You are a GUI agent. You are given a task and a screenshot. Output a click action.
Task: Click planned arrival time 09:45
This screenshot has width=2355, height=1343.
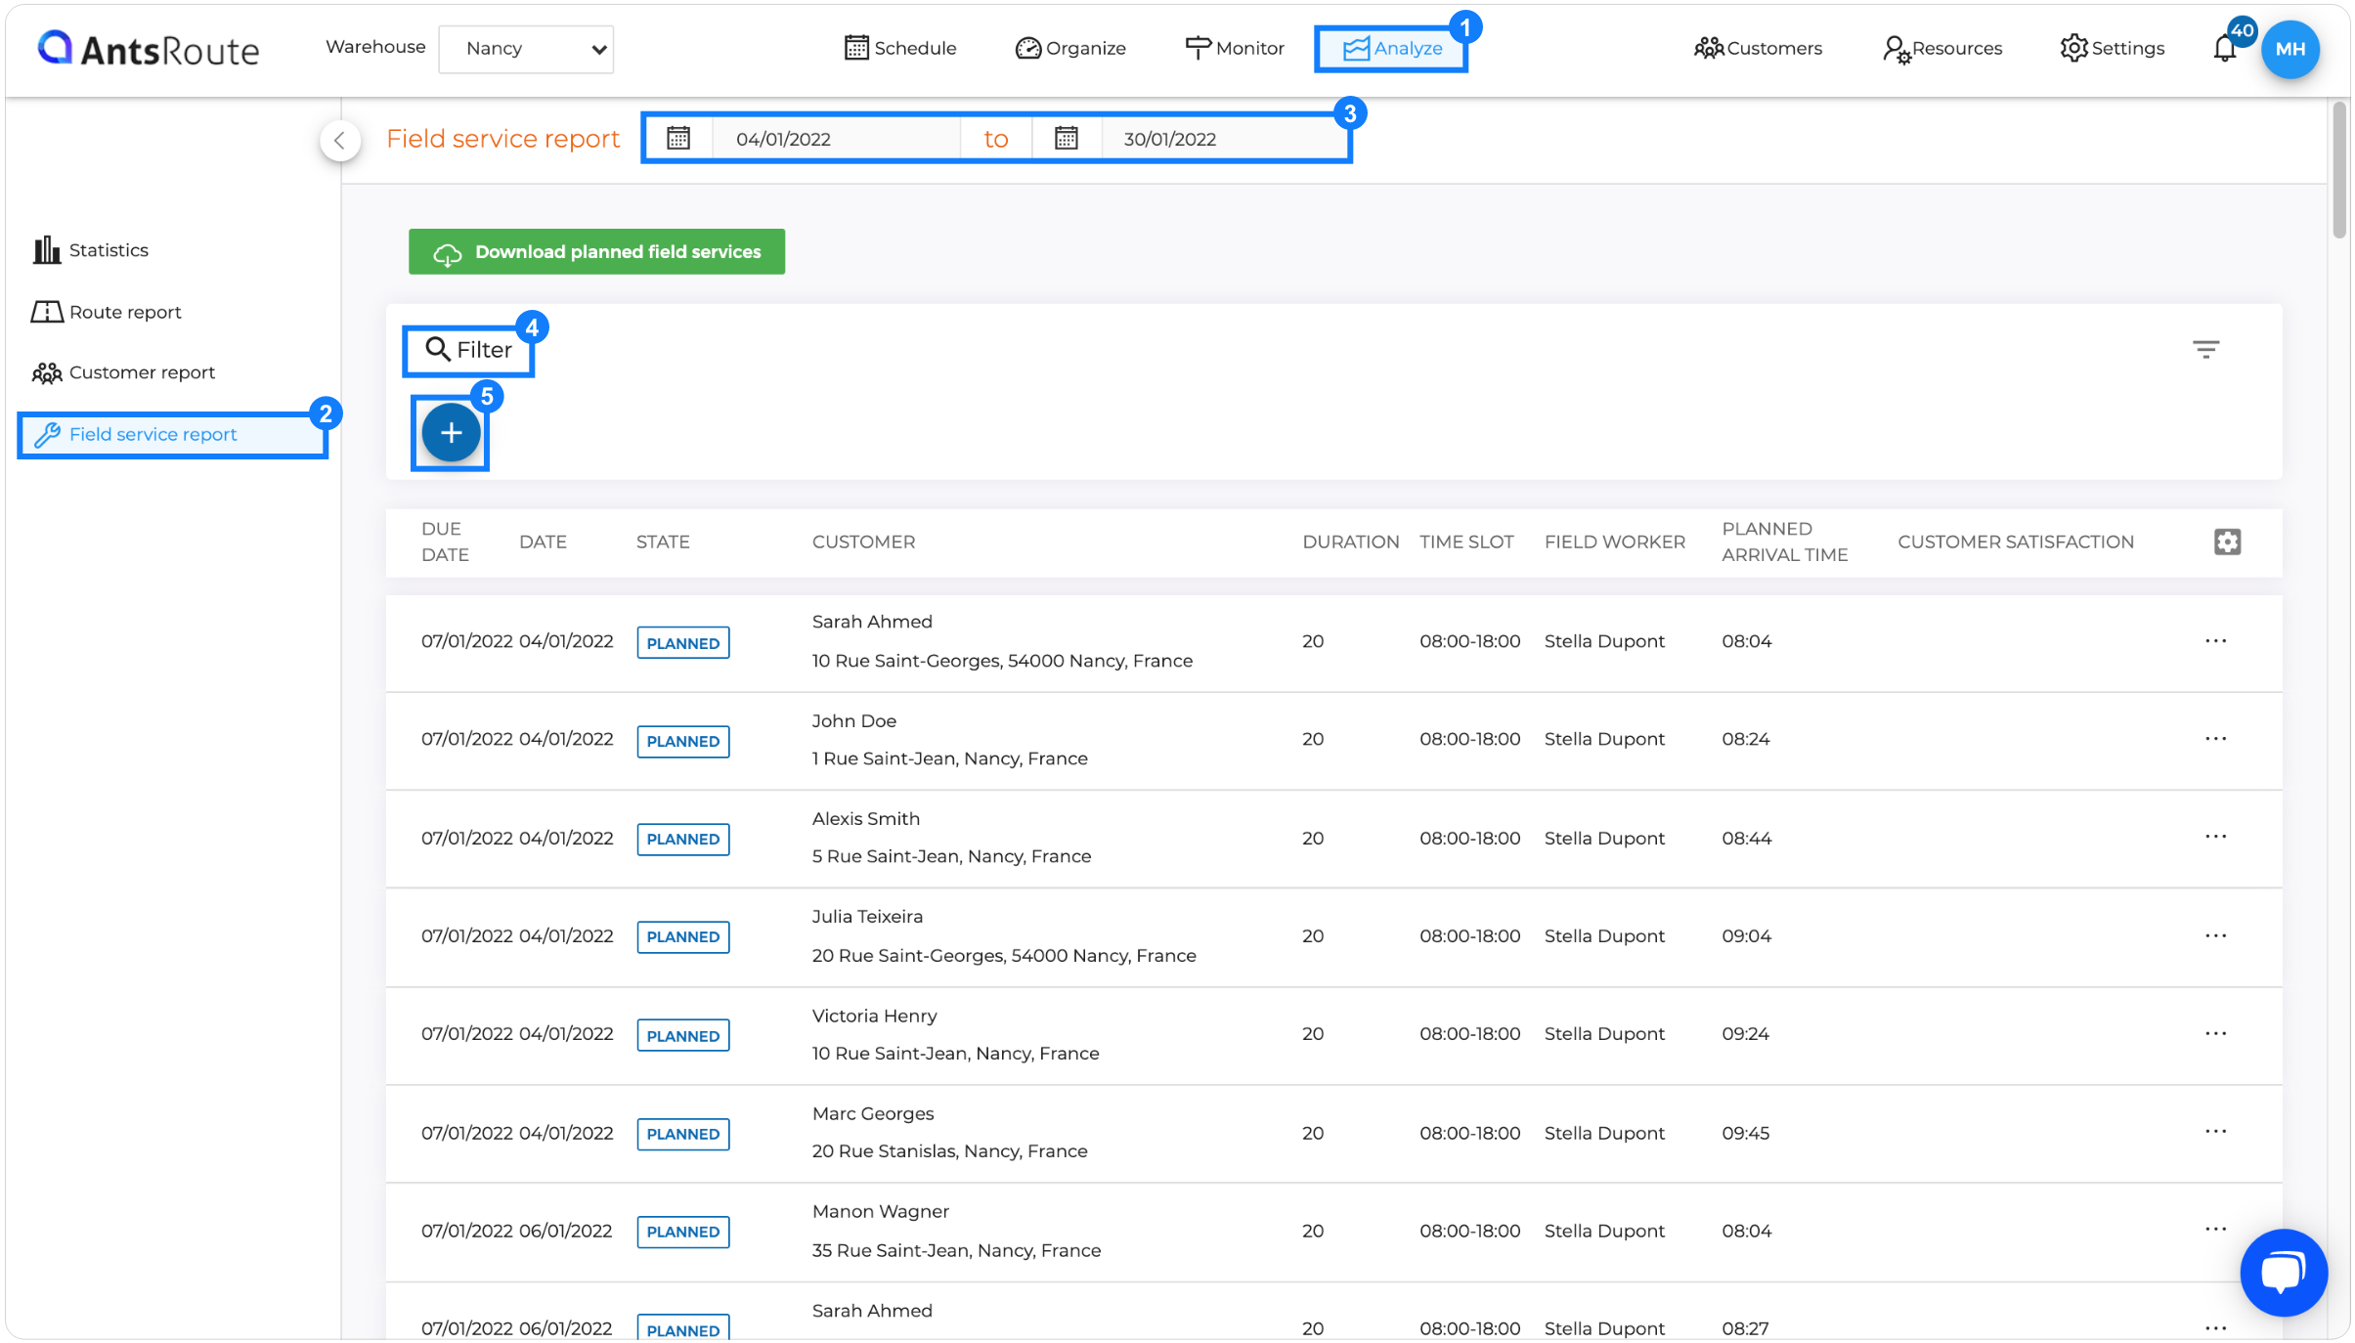click(1746, 1133)
